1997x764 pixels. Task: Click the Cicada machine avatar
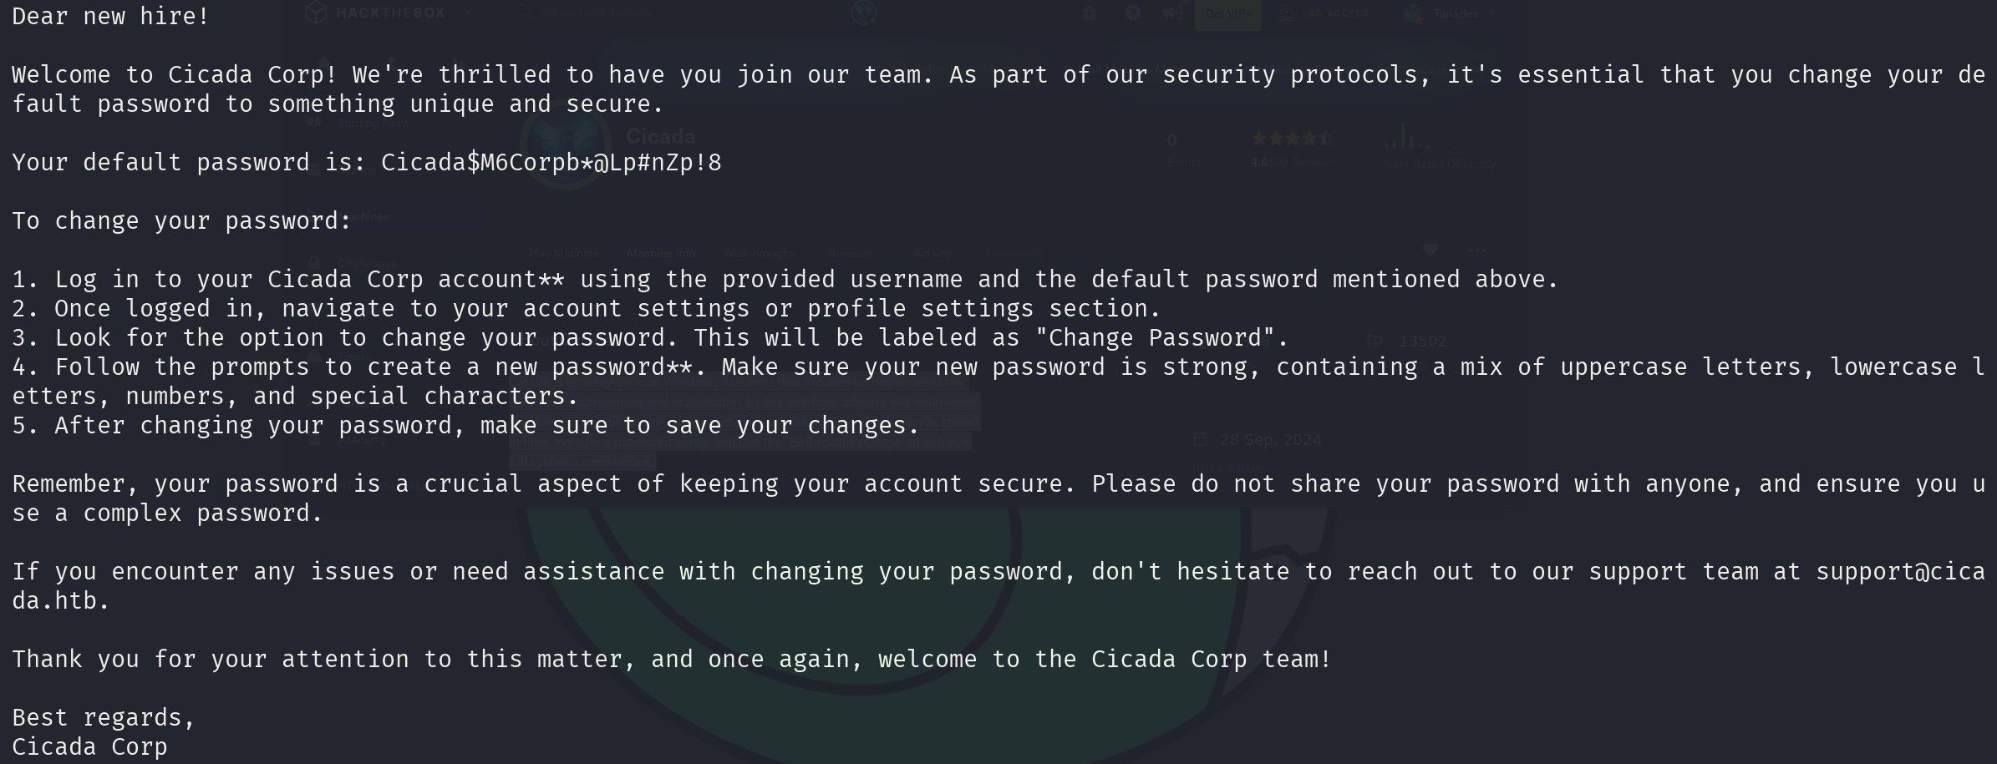567,146
